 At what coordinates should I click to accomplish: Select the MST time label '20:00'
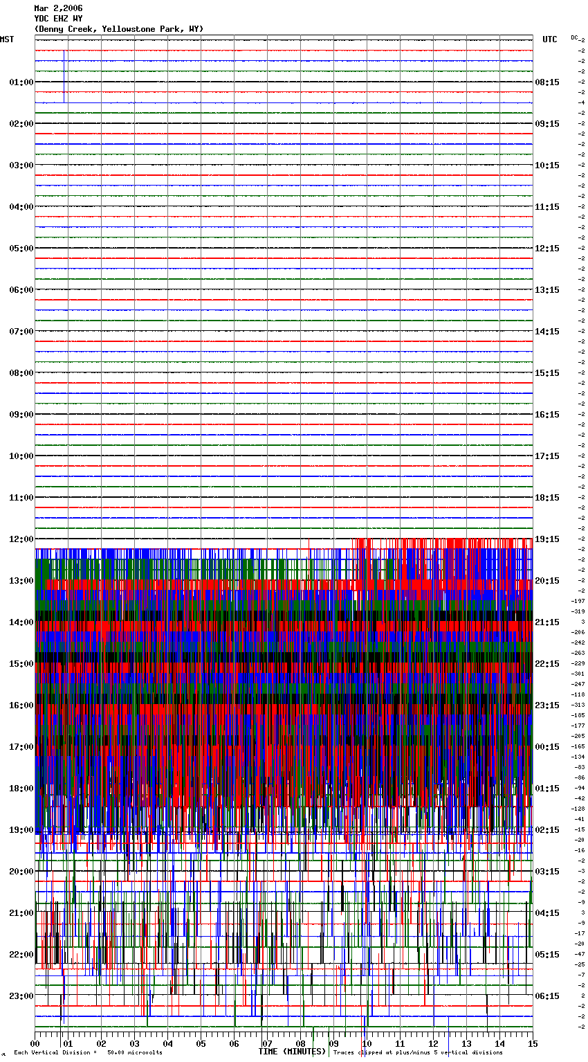[21, 872]
